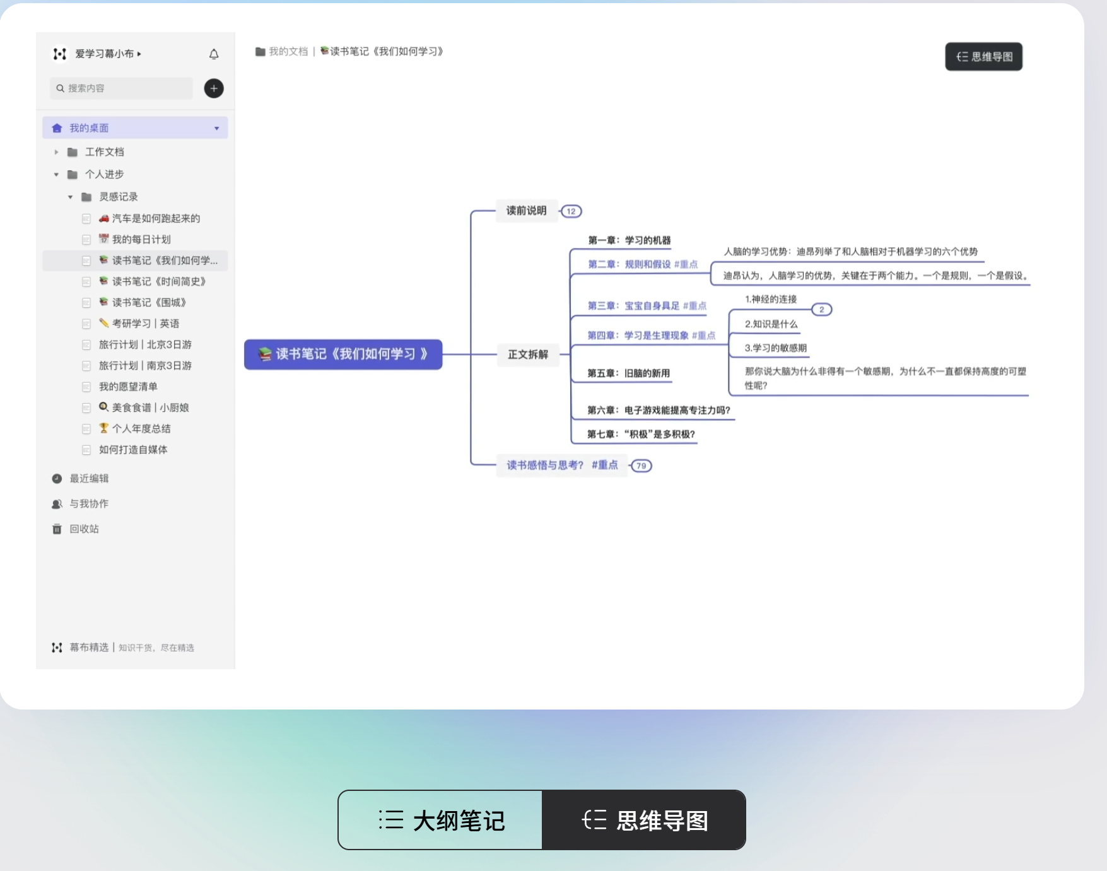
Task: Click the notification bell icon
Action: coord(214,54)
